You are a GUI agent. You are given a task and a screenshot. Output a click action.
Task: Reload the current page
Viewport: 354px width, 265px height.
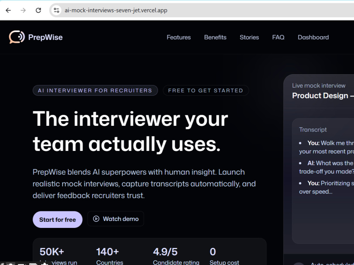(x=38, y=10)
